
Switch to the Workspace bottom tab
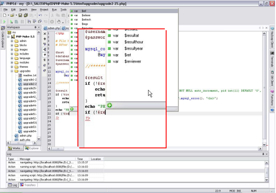point(16,148)
